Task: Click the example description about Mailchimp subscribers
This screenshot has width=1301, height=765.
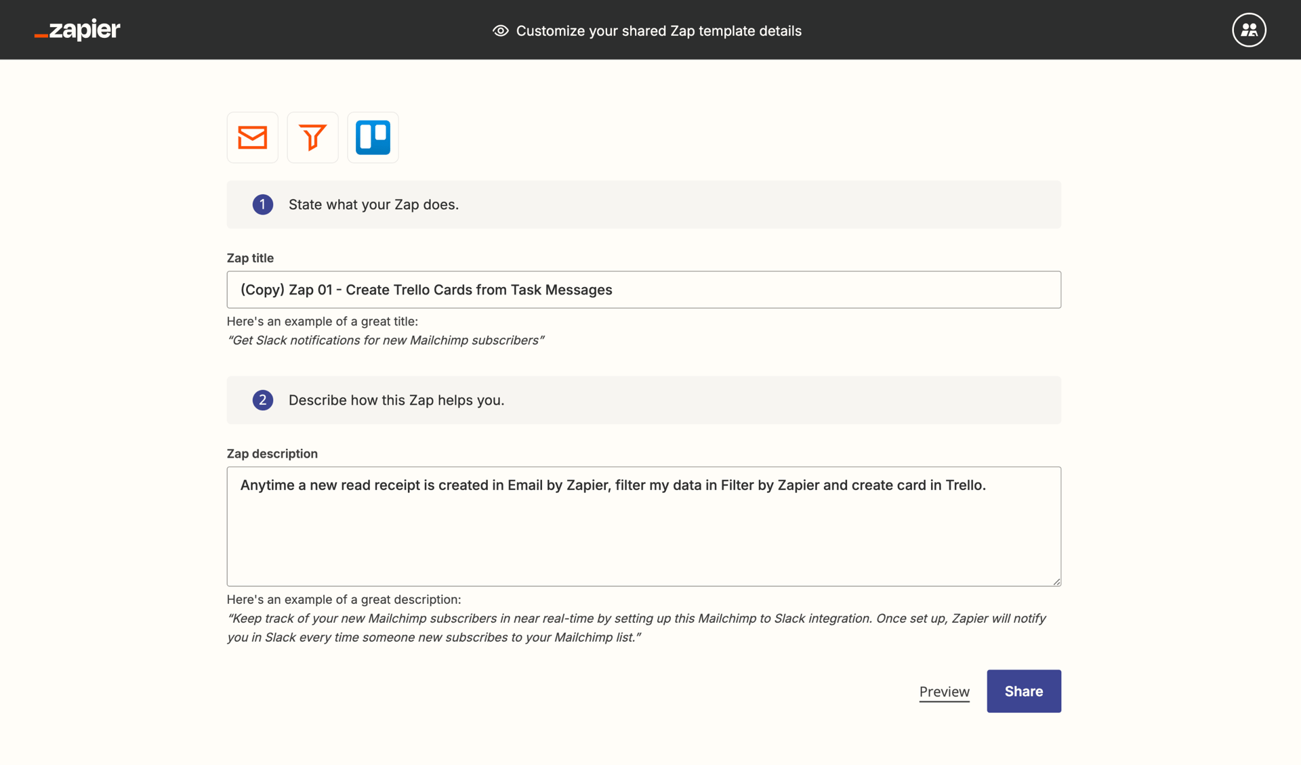Action: 637,627
